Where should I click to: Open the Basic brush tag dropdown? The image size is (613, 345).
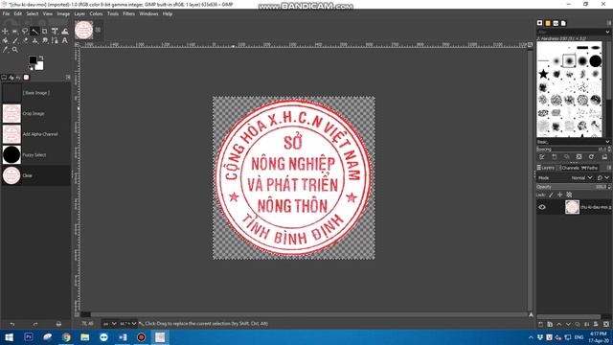[607, 142]
